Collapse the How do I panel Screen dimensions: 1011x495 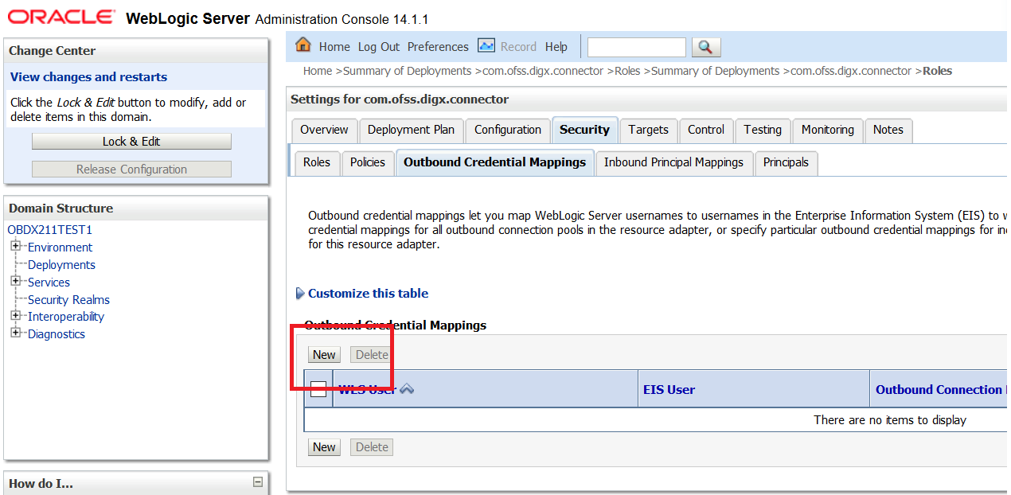point(257,481)
